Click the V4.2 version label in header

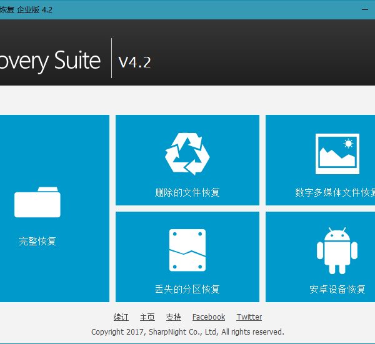[x=134, y=62]
